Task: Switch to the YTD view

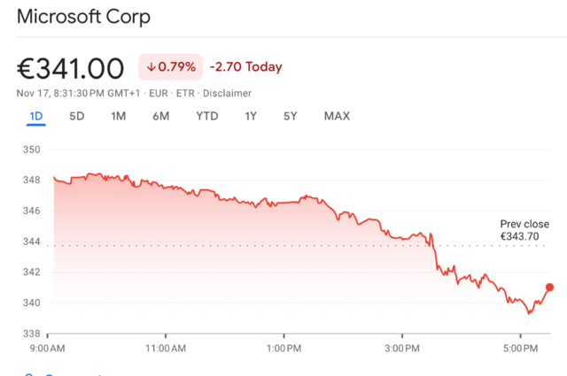Action: (x=207, y=116)
